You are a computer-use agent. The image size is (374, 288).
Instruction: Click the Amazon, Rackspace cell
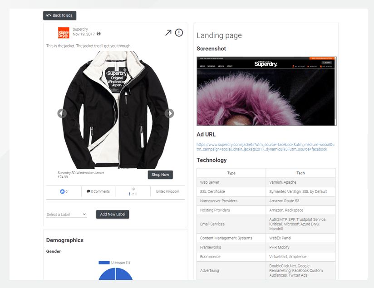tap(300, 210)
